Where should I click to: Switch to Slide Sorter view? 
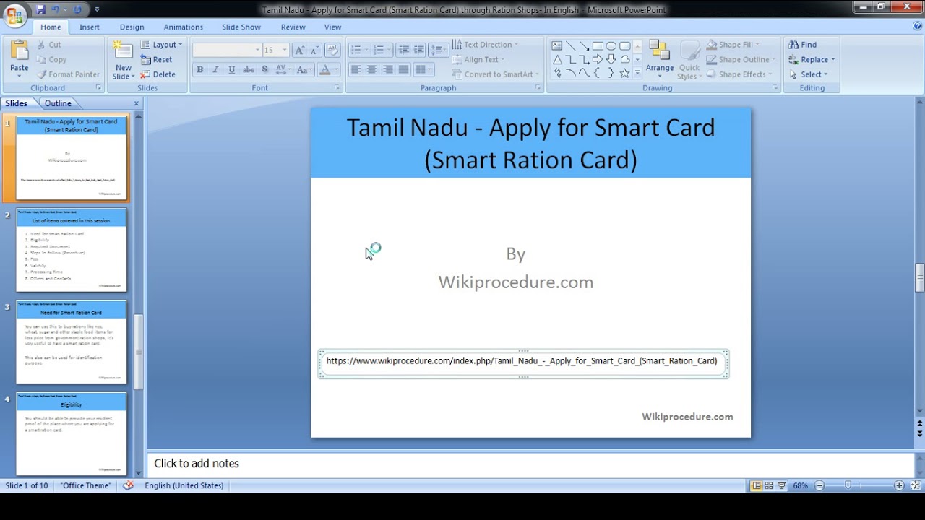coord(769,485)
